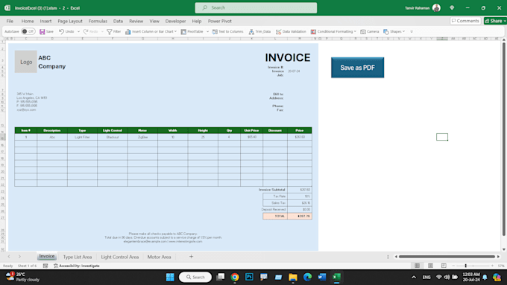Click the Undo arrow icon
Image resolution: width=507 pixels, height=285 pixels.
(x=61, y=32)
